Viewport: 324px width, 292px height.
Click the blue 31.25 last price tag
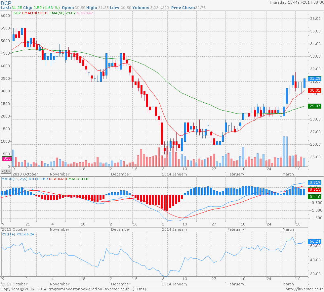(x=314, y=78)
